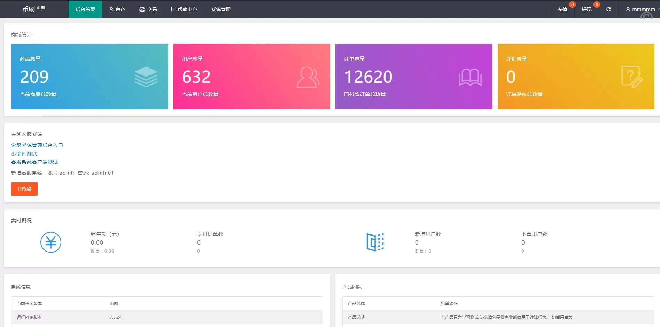
Task: Expand the 交易 navigation menu
Action: (x=148, y=9)
